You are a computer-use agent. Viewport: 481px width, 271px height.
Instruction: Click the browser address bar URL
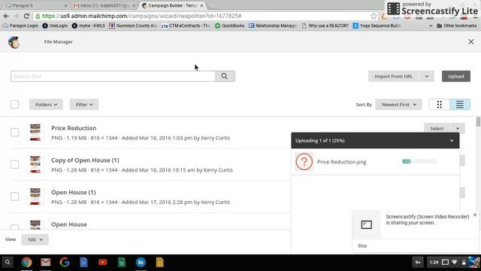pyautogui.click(x=142, y=16)
